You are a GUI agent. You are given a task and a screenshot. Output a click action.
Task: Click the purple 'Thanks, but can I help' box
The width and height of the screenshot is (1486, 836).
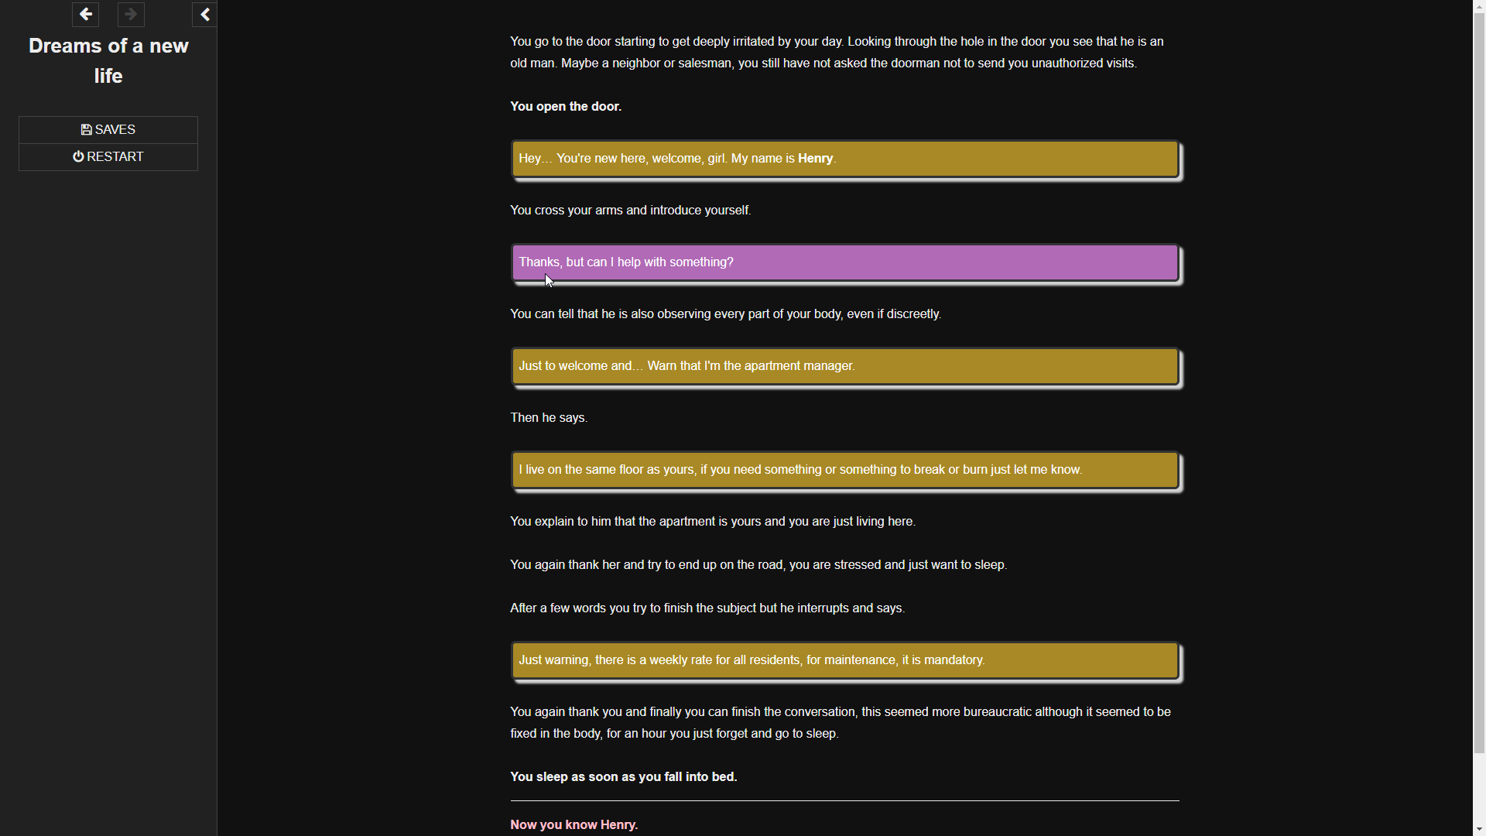pyautogui.click(x=845, y=262)
